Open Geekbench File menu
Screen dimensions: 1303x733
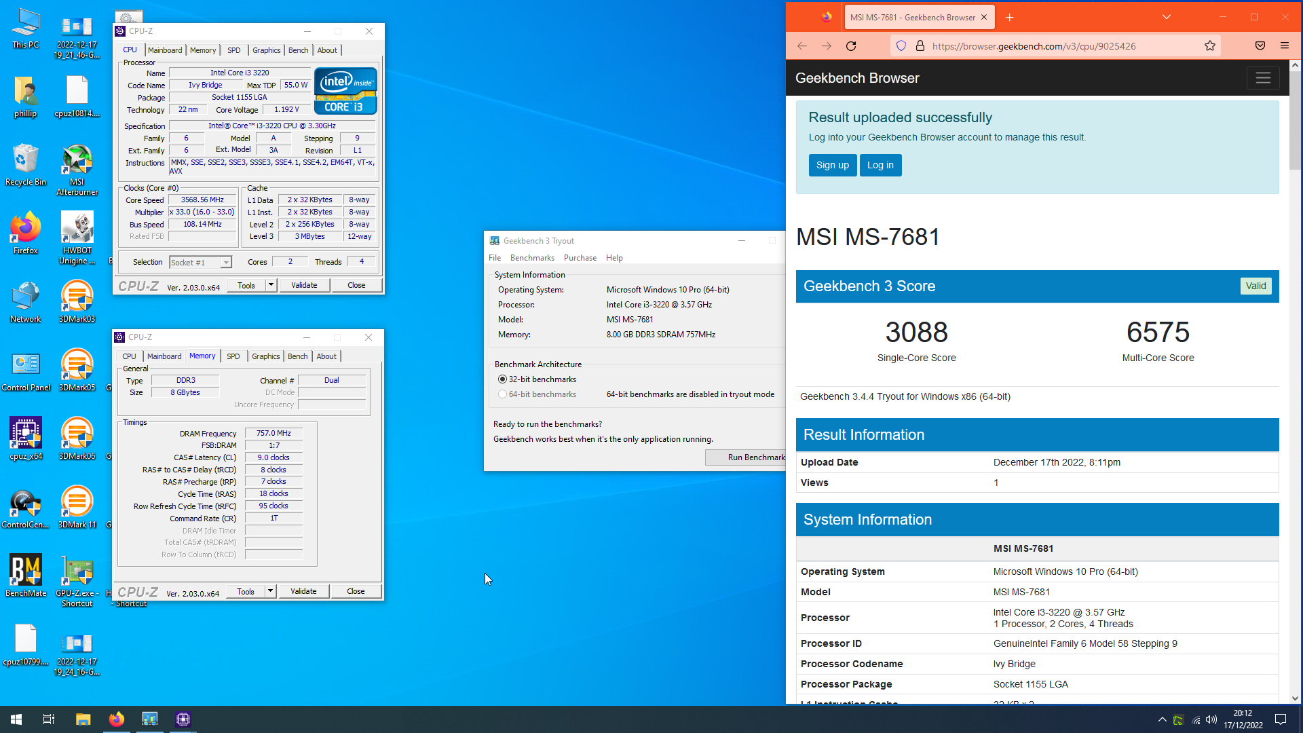495,258
